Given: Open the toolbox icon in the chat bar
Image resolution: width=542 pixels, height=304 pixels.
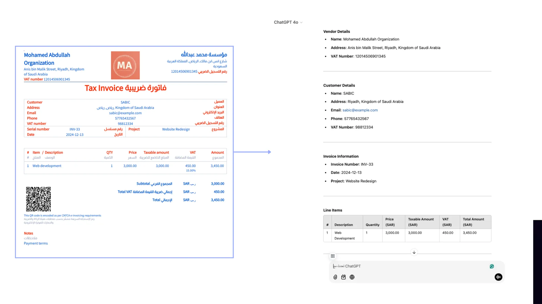Looking at the screenshot, I should pos(343,277).
